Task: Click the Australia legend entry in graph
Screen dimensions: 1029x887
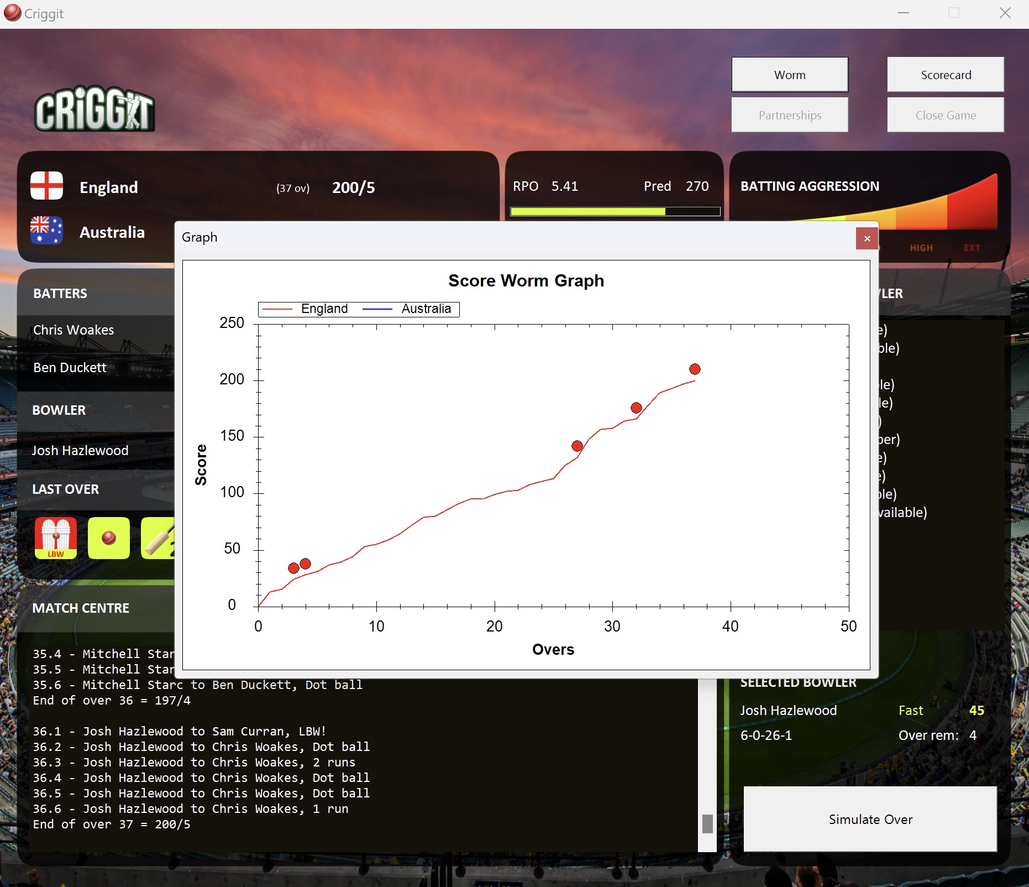Action: (407, 309)
